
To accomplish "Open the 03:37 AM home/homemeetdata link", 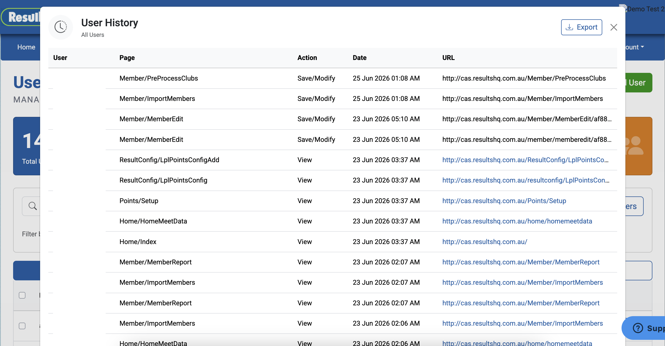I will (x=517, y=221).
